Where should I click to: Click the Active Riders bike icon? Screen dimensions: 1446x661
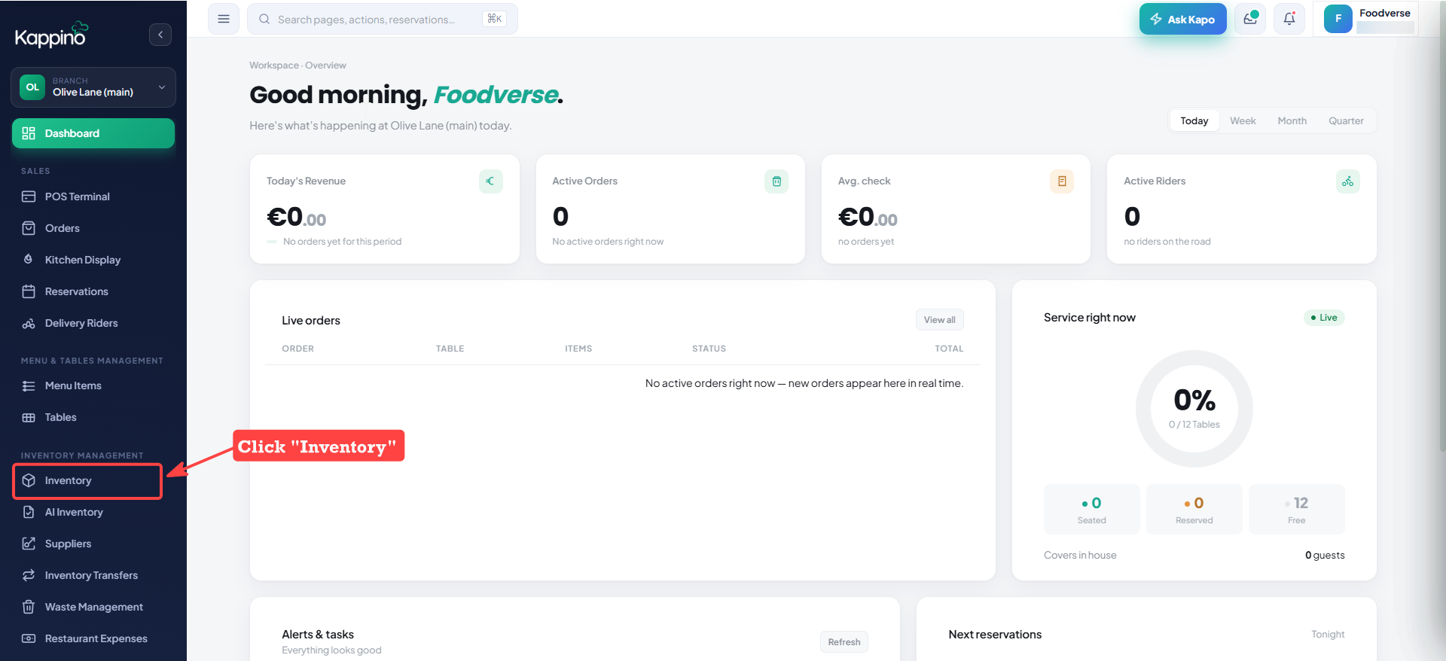pos(1347,181)
